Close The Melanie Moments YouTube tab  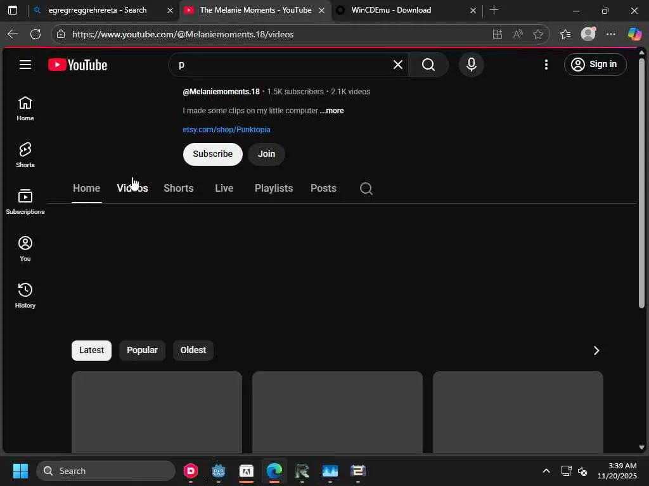(321, 10)
